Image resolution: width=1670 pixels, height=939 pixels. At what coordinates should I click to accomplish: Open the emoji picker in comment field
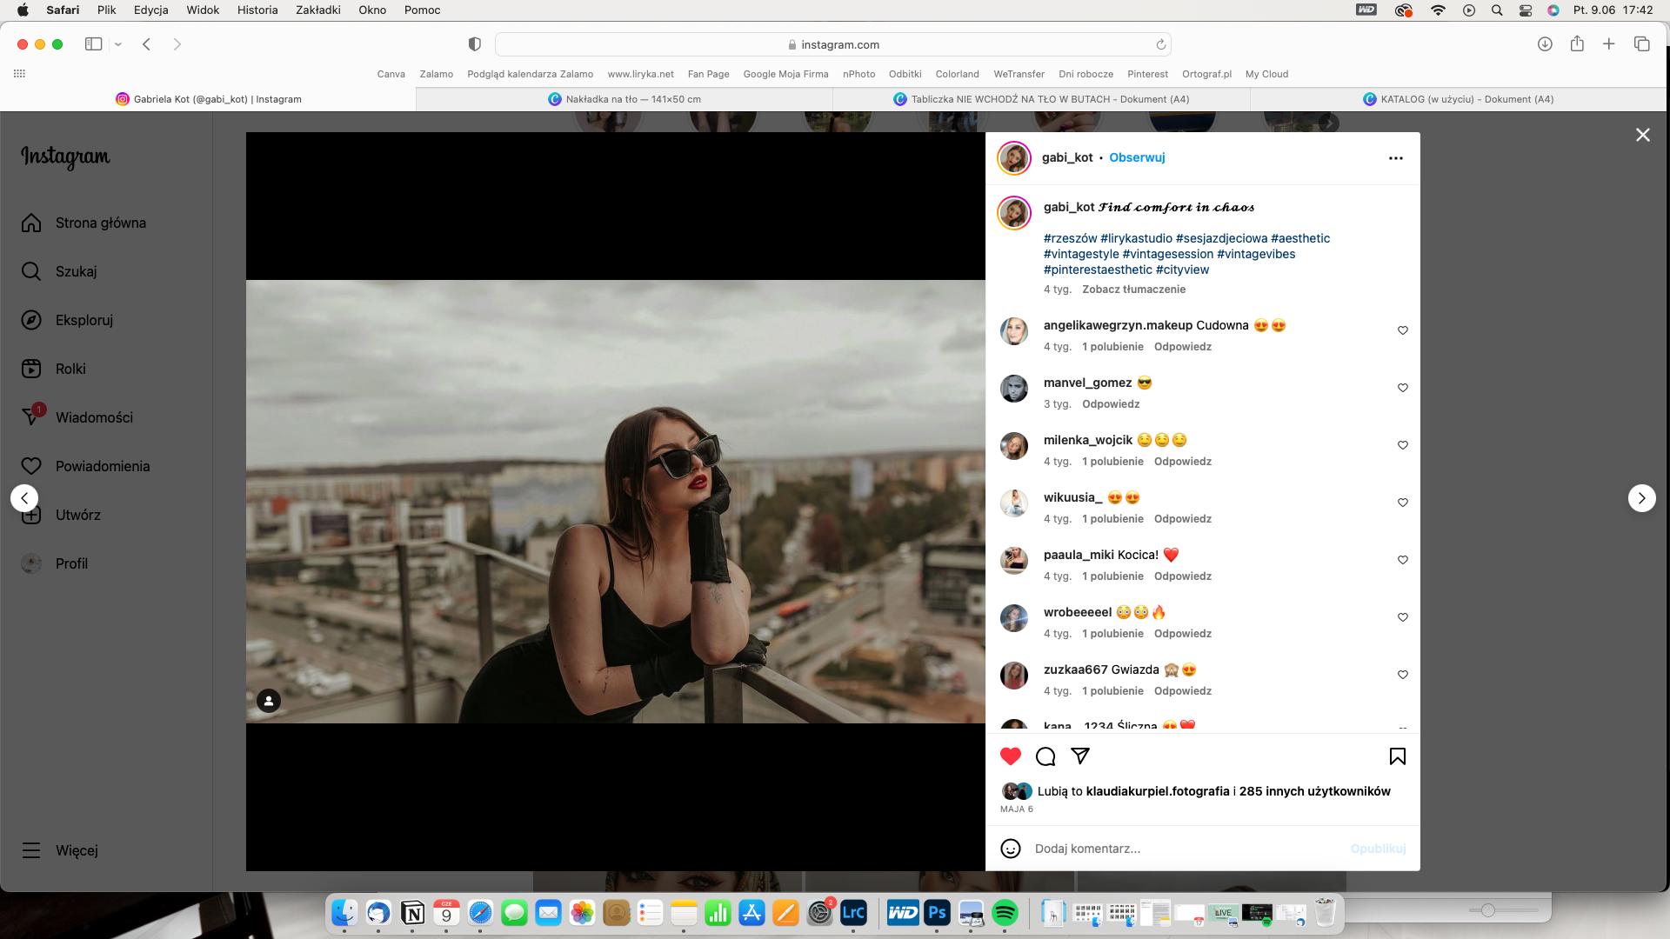pos(1010,849)
